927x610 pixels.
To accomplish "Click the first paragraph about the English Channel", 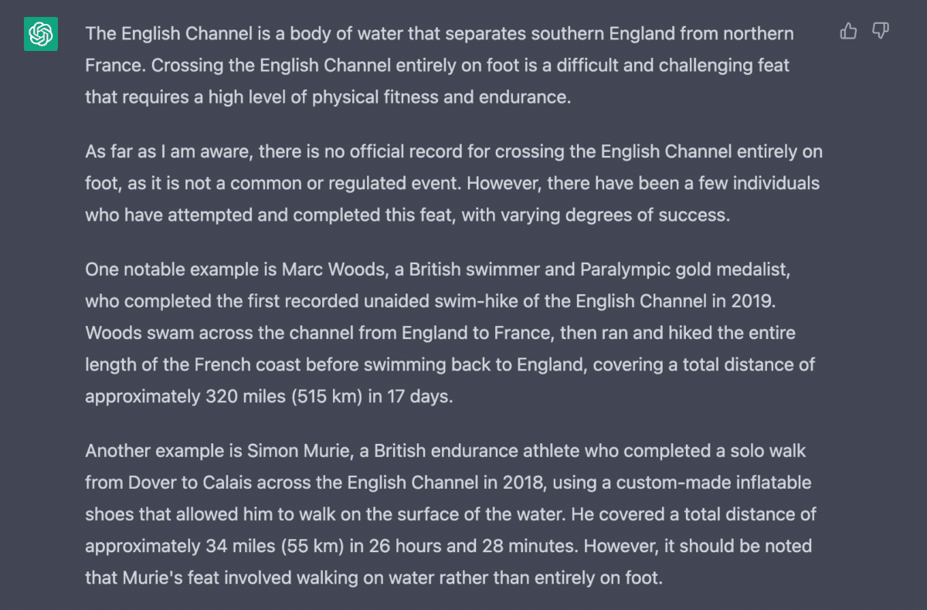I will (440, 66).
